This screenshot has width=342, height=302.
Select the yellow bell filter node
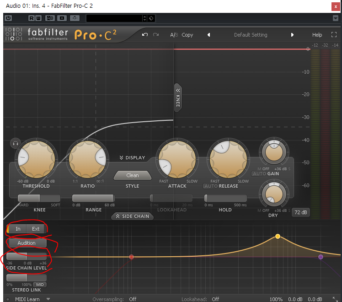tap(278, 236)
